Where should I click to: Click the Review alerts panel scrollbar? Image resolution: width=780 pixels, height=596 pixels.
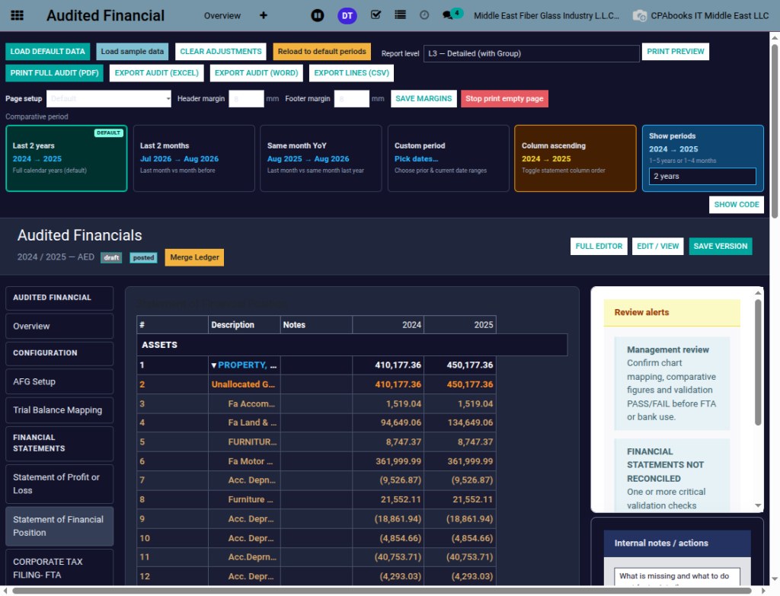click(758, 362)
